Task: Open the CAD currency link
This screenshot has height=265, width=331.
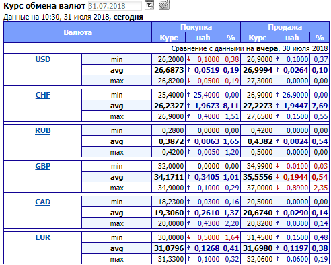Action: [x=43, y=202]
